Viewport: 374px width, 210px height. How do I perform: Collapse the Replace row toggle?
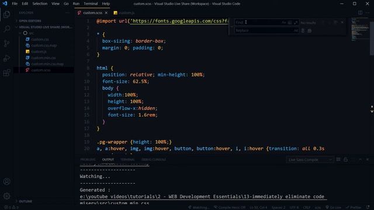tap(231, 26)
